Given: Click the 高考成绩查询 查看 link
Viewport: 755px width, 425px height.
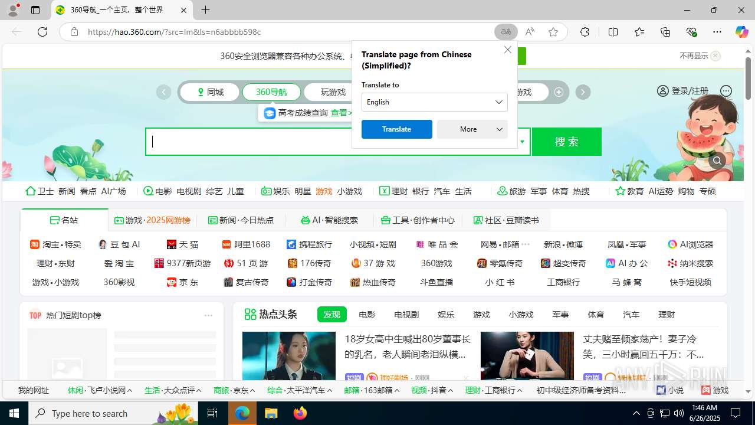Looking at the screenshot, I should tap(342, 113).
